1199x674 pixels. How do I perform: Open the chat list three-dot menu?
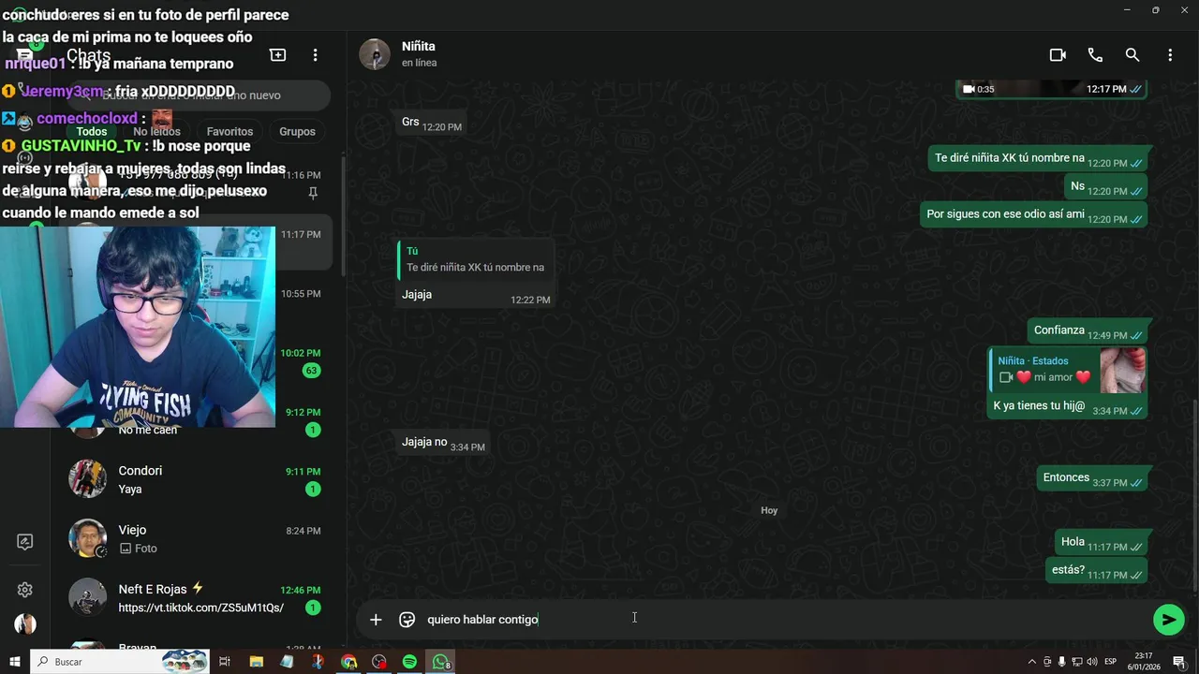[x=316, y=55]
